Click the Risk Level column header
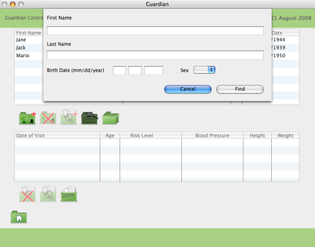Viewport: 315px width, 247px height. click(x=150, y=135)
